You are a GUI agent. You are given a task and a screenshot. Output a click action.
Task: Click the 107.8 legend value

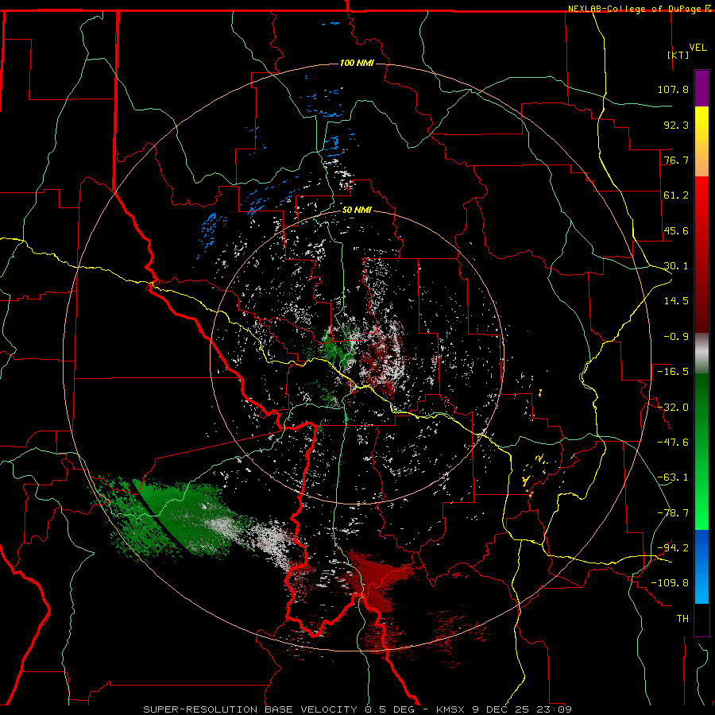(673, 89)
